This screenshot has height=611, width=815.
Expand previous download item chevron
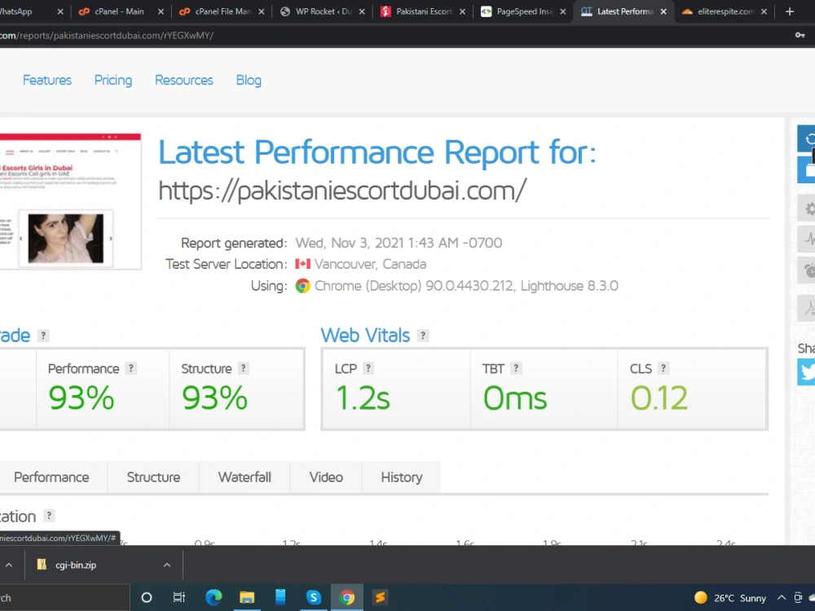point(9,565)
